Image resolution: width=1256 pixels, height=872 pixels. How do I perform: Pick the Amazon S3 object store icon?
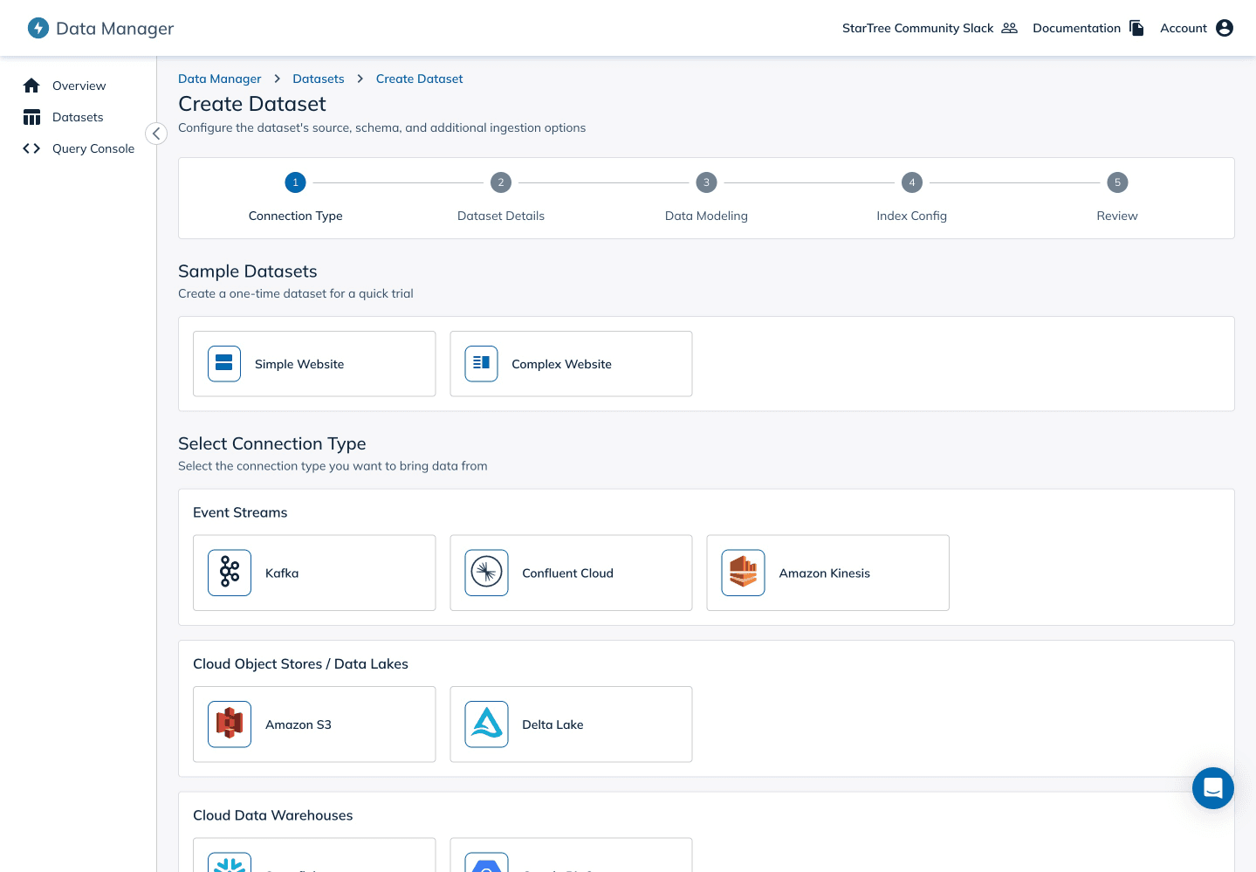(229, 724)
